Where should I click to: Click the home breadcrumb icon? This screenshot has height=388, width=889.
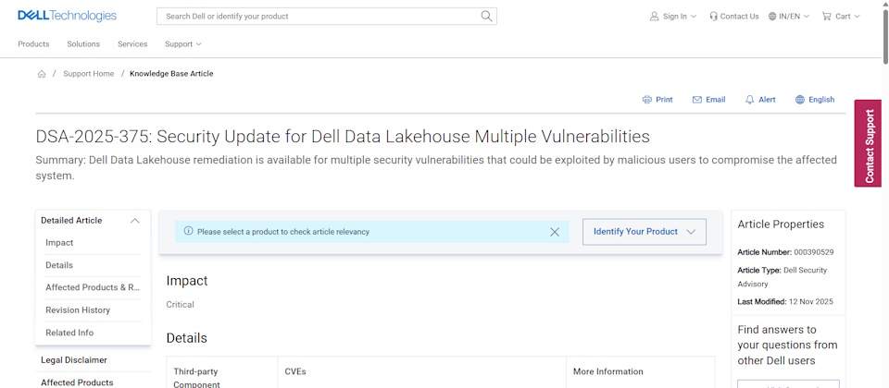pyautogui.click(x=42, y=74)
